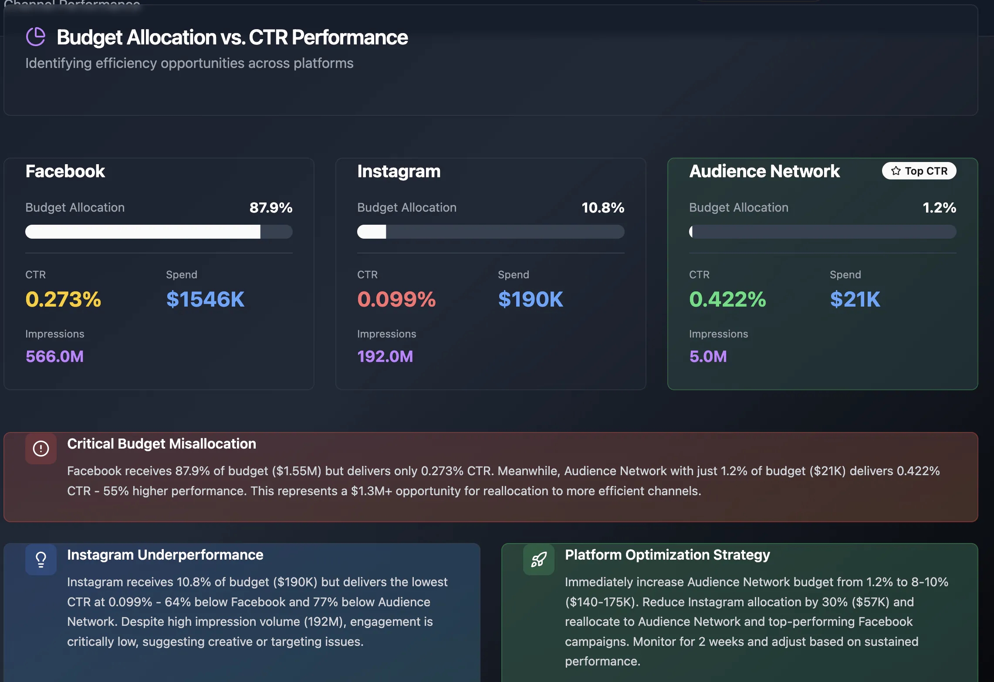The image size is (994, 682).
Task: Click the $190K spend figure
Action: point(531,299)
